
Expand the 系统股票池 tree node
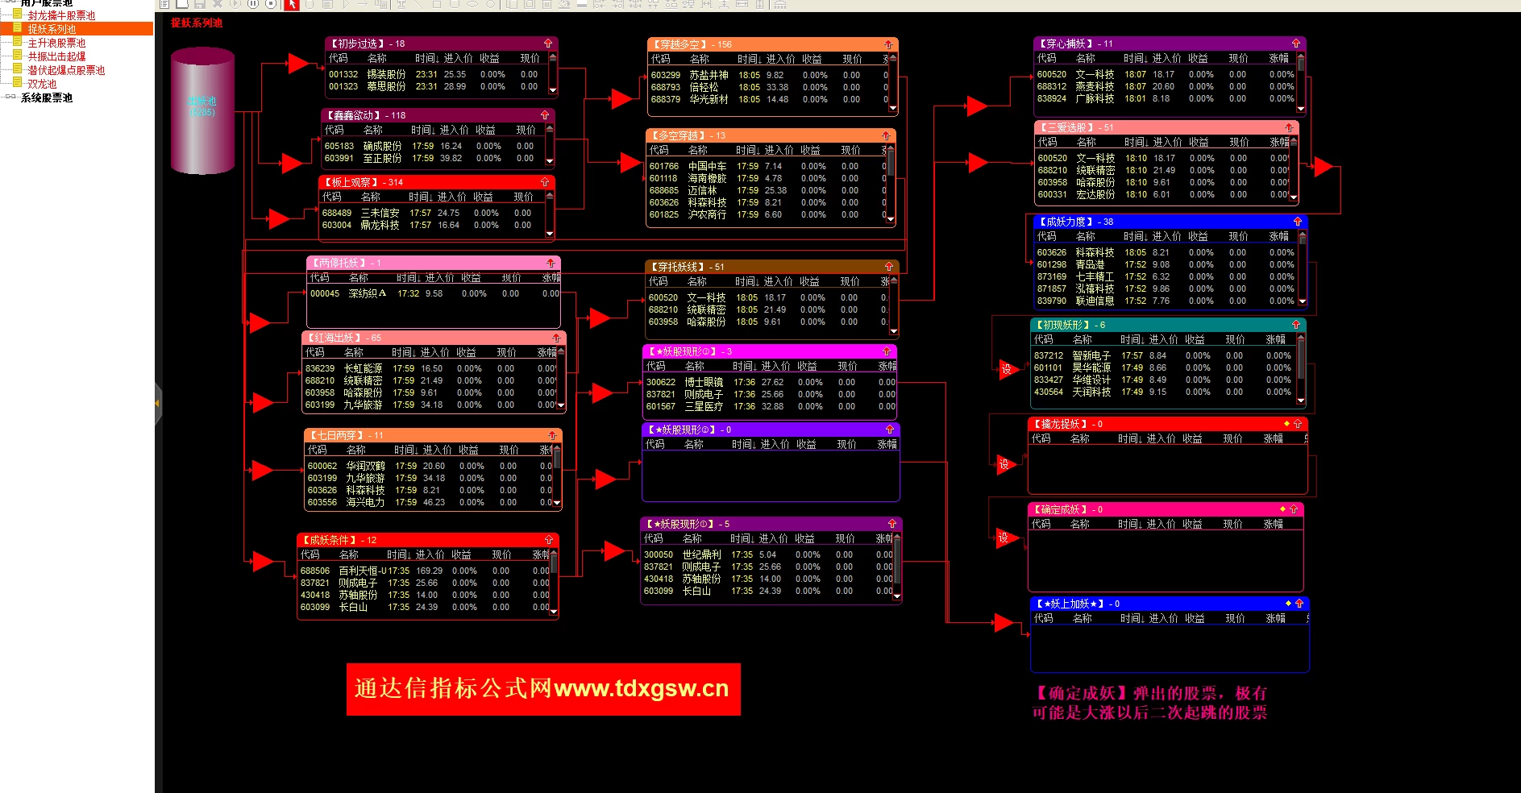[x=9, y=98]
